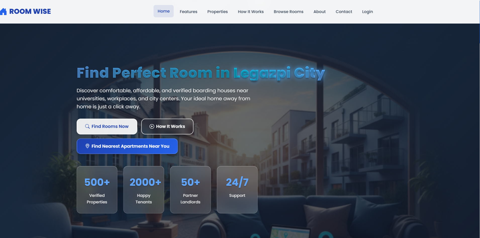Click the location pin icon on nearest apartments button

[x=87, y=146]
